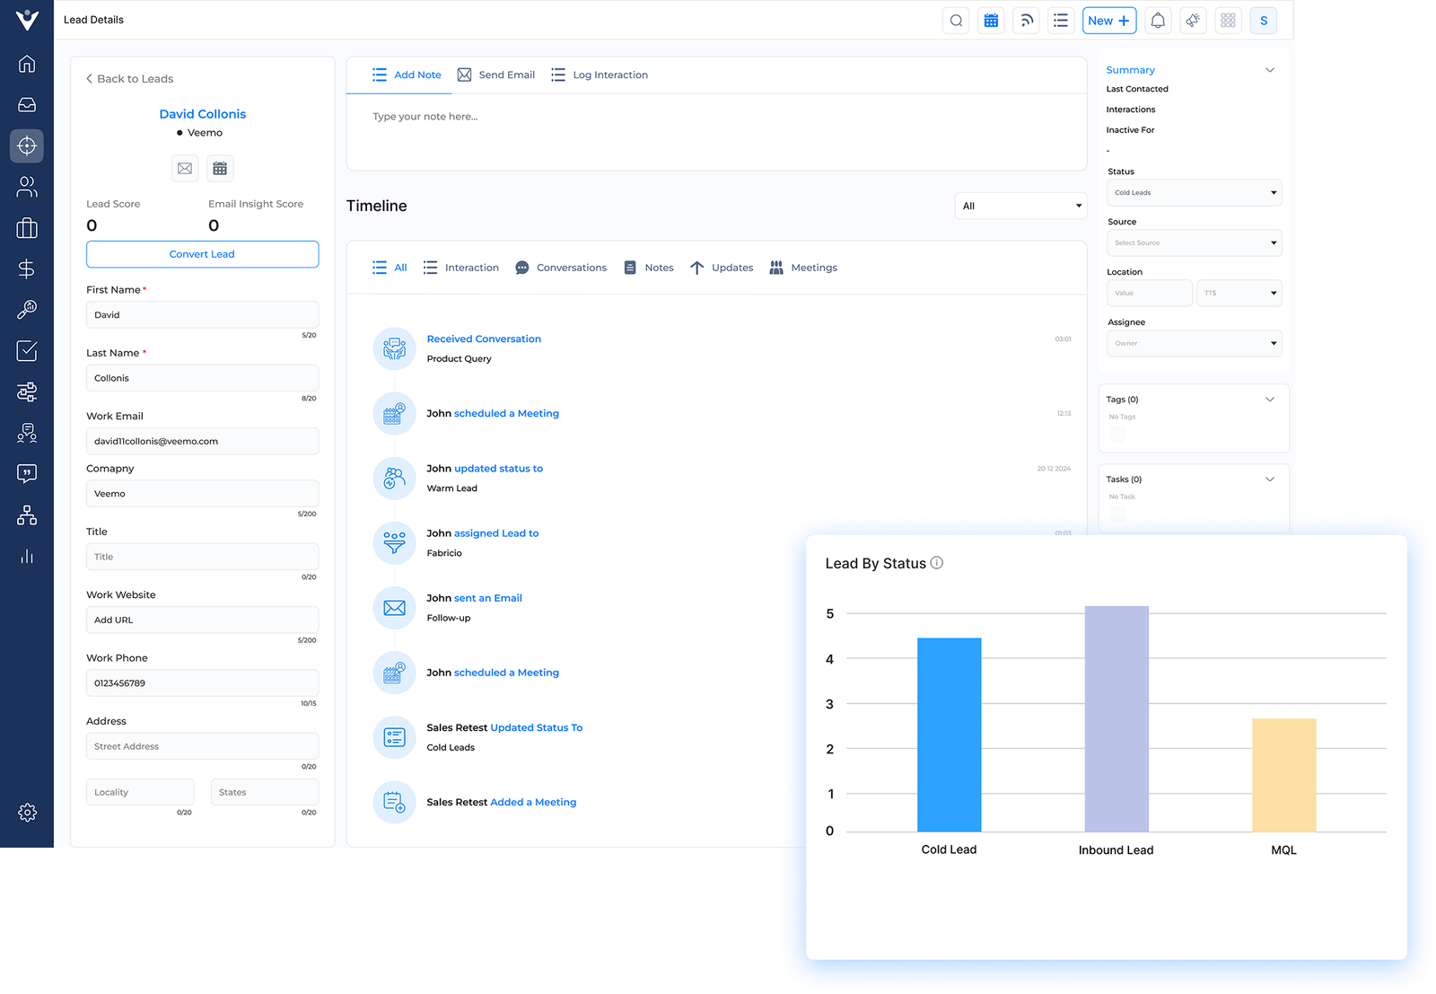Screen dimensions: 1436x994
Task: Open the Reports bar chart icon in sidebar
Action: coord(27,557)
